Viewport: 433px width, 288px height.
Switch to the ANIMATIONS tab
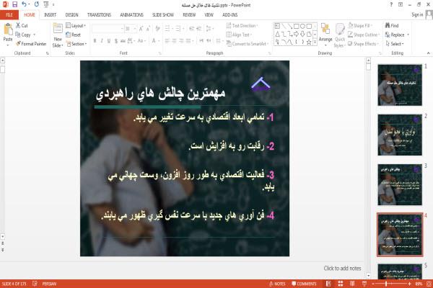132,15
